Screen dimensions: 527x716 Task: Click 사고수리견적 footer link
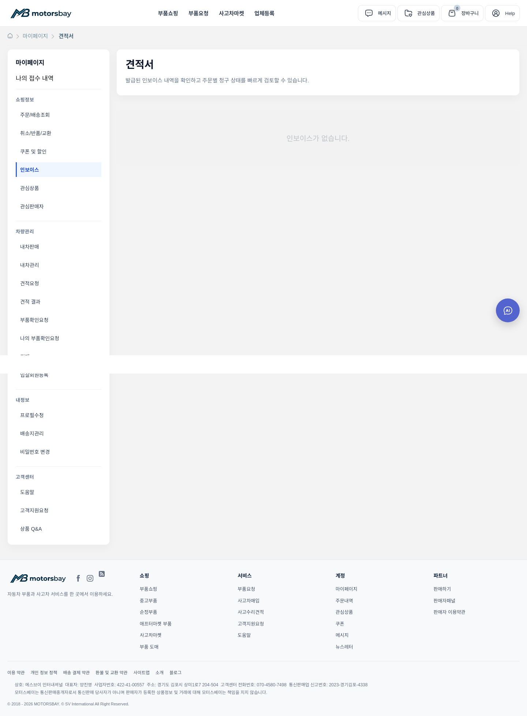pos(251,612)
